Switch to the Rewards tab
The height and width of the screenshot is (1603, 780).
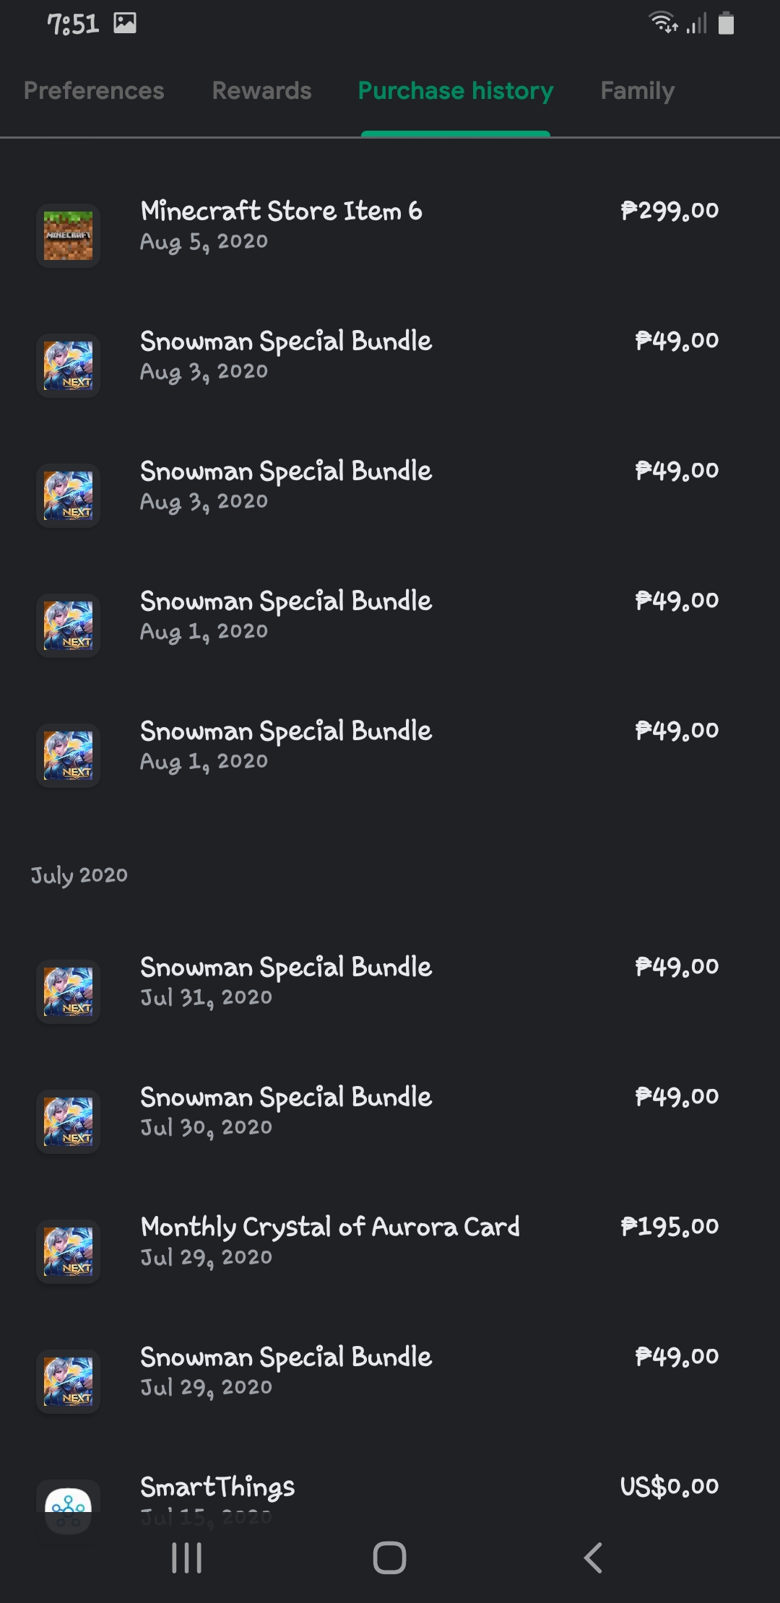pos(261,91)
